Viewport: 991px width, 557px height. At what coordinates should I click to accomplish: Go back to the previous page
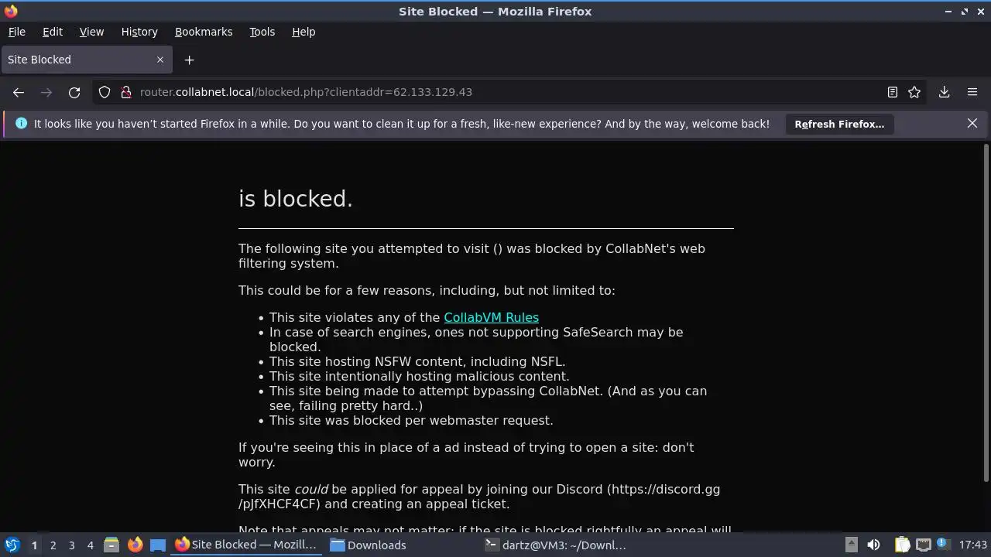coord(19,92)
